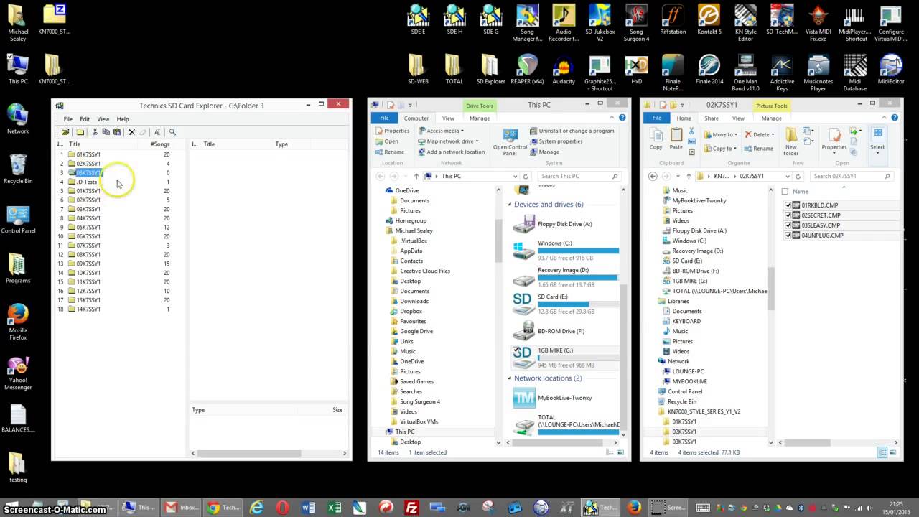Click the magnifier search icon in SD Card Explorer toolbar

pyautogui.click(x=172, y=132)
